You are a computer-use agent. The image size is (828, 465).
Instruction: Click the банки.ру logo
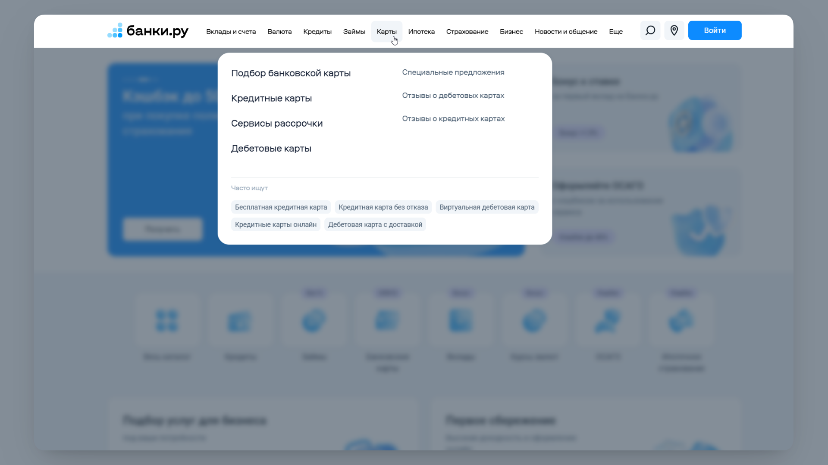pyautogui.click(x=148, y=31)
